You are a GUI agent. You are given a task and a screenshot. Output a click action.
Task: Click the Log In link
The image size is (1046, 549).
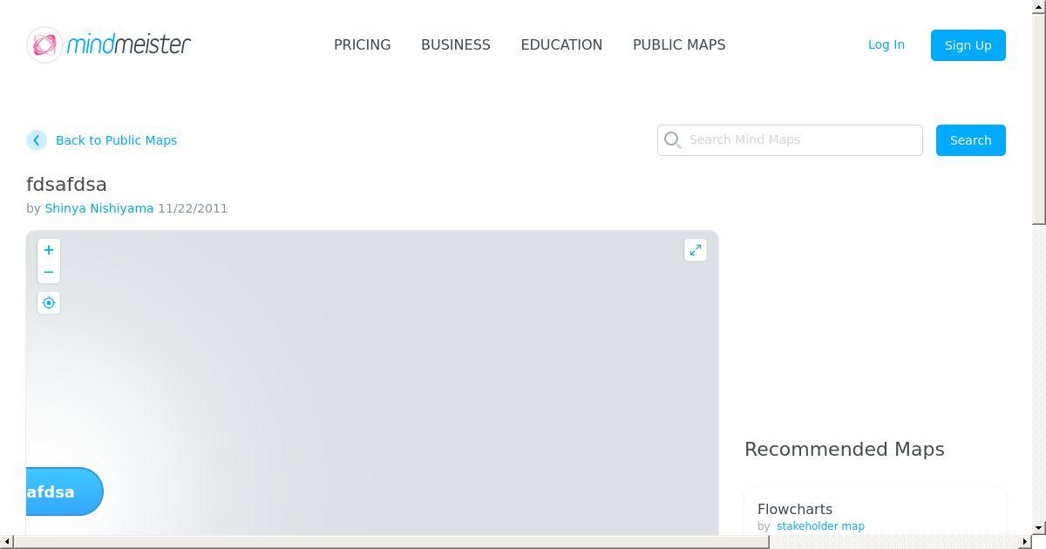pos(886,44)
